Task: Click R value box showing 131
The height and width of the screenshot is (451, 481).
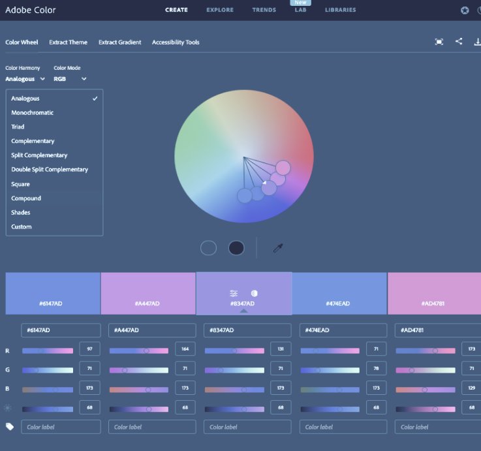Action: [x=281, y=349]
